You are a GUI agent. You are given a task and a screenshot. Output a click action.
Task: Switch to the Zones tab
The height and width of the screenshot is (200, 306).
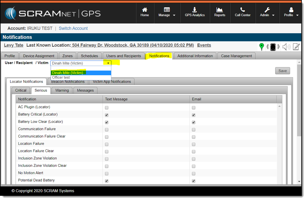tap(68, 56)
